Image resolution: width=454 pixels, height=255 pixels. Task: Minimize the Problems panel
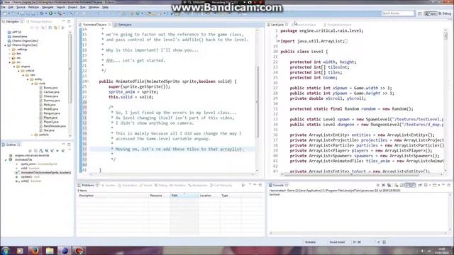click(255, 185)
